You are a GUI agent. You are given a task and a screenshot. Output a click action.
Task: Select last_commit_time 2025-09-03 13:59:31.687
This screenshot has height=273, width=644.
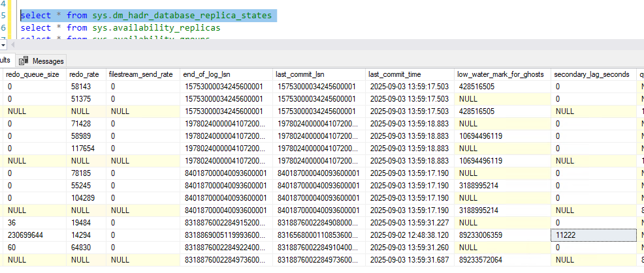tap(410, 260)
